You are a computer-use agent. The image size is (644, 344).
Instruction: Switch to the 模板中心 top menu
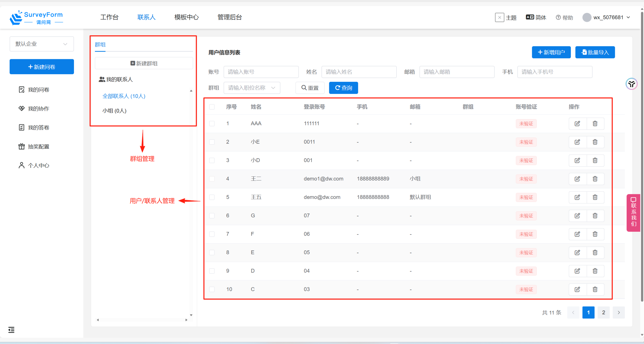(x=186, y=17)
